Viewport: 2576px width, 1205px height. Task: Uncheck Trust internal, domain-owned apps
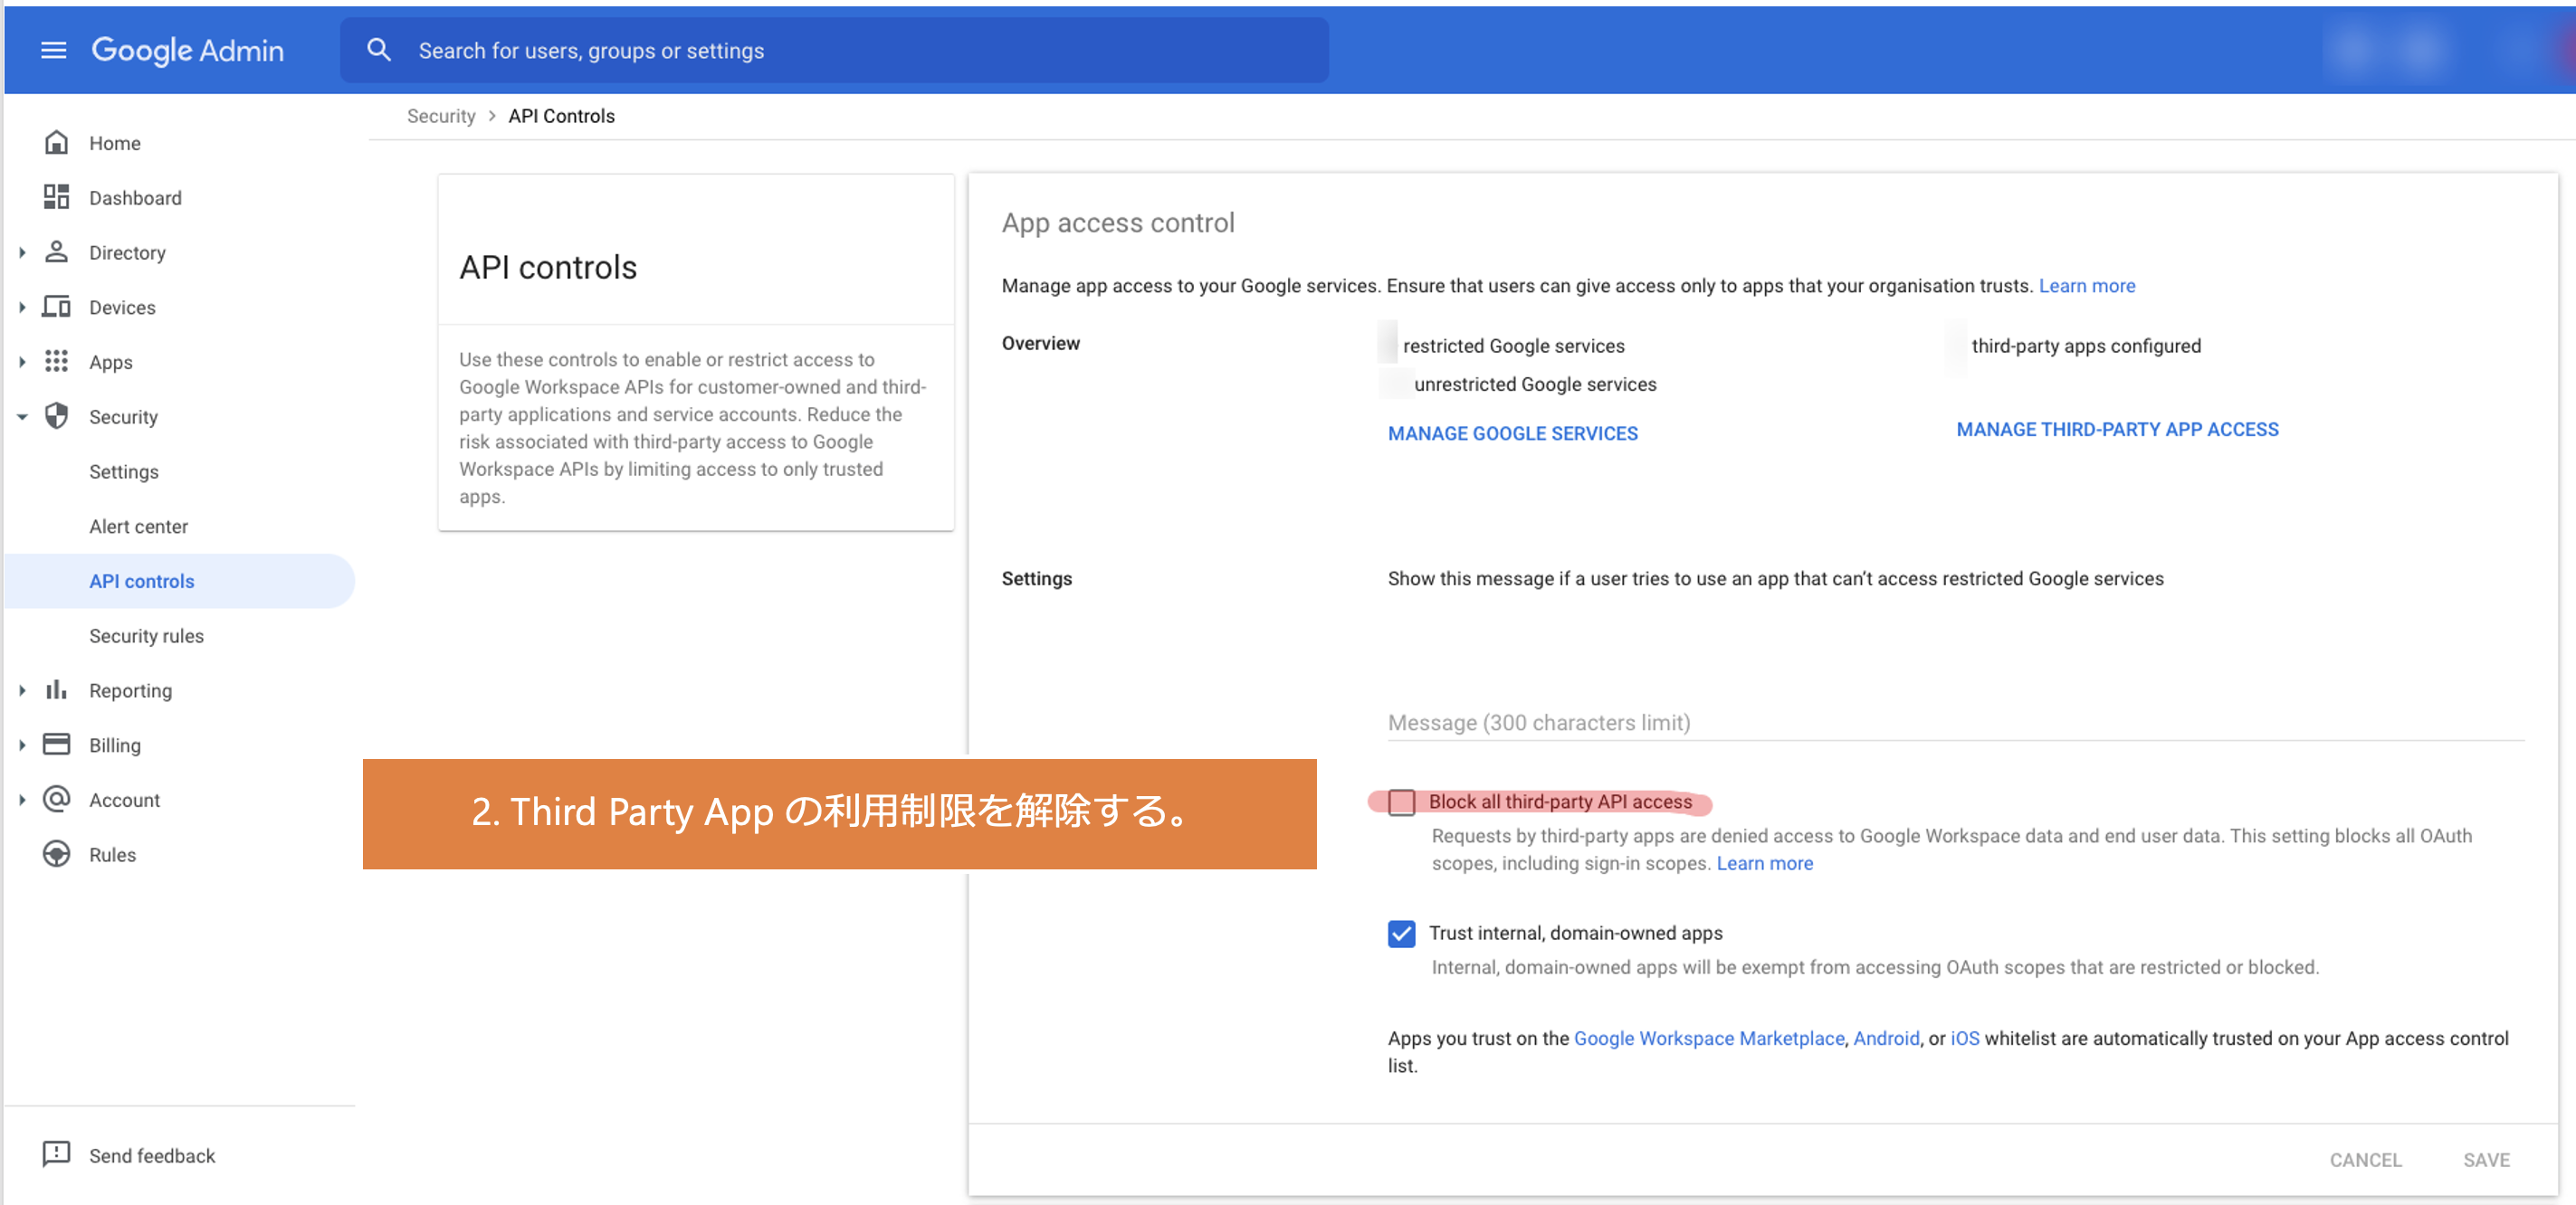coord(1401,934)
